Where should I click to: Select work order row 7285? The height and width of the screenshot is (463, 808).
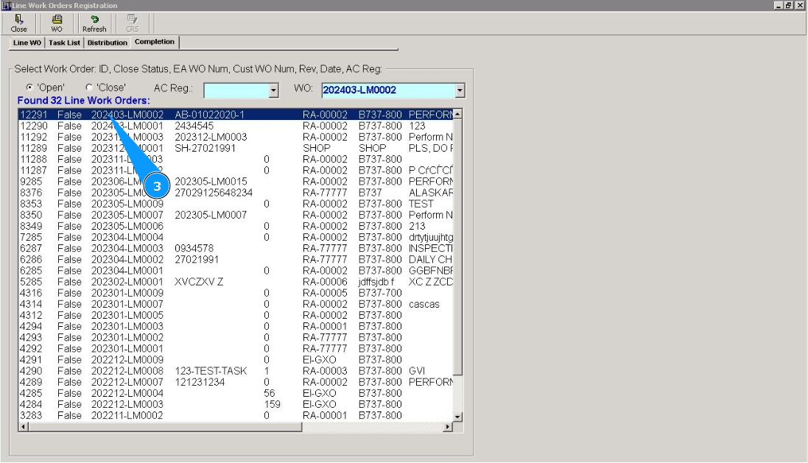236,238
